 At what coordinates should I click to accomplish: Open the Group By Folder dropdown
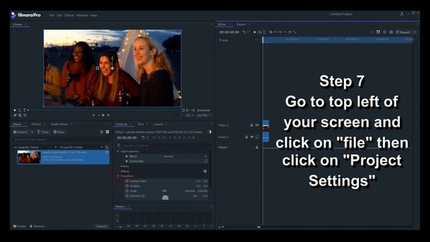click(81, 147)
